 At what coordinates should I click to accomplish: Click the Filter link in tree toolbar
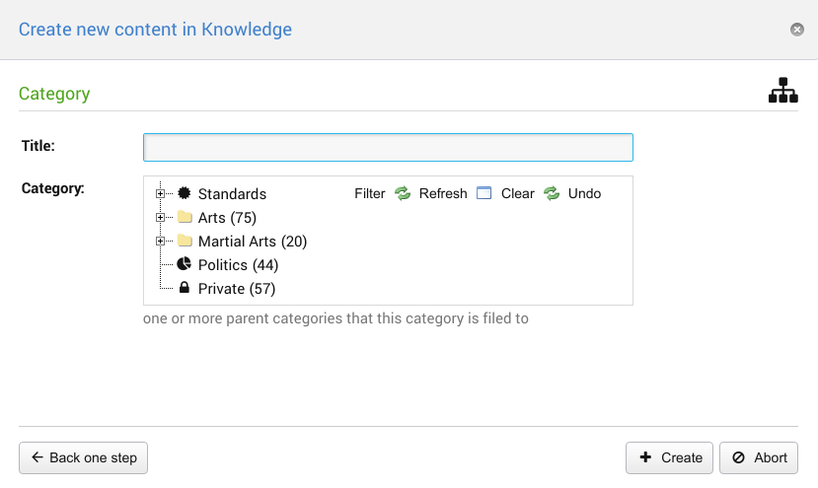click(x=370, y=193)
